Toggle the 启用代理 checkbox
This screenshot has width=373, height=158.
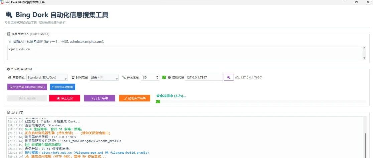click(164, 77)
